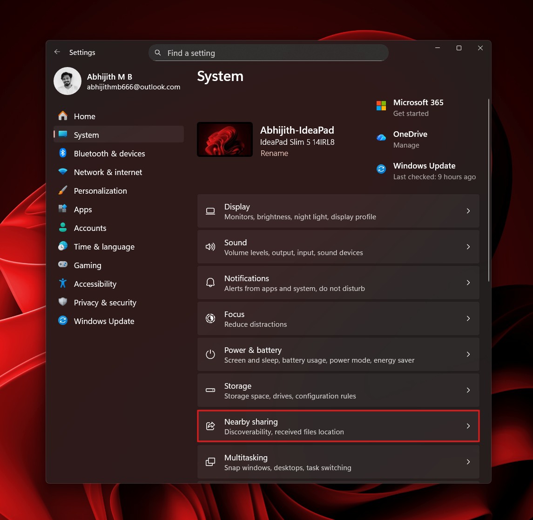The image size is (533, 520).
Task: Click the Power & battery icon
Action: [210, 354]
